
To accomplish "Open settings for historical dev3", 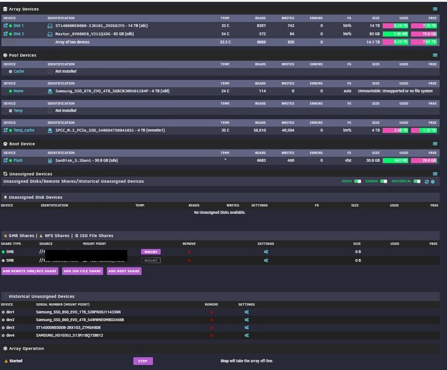I will [247, 328].
